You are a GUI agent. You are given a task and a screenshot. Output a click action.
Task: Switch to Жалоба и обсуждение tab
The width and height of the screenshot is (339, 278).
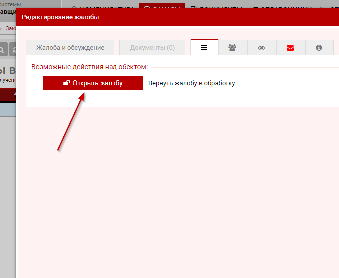tap(70, 48)
